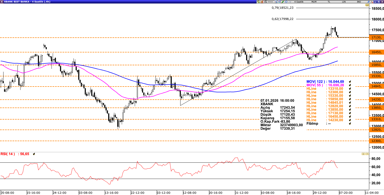Screen dimensions: 384x195
Task: Open the indicator waveform icon in title bar
Action: (x=289, y=2)
